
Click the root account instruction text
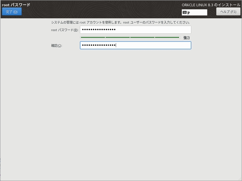tap(120, 23)
